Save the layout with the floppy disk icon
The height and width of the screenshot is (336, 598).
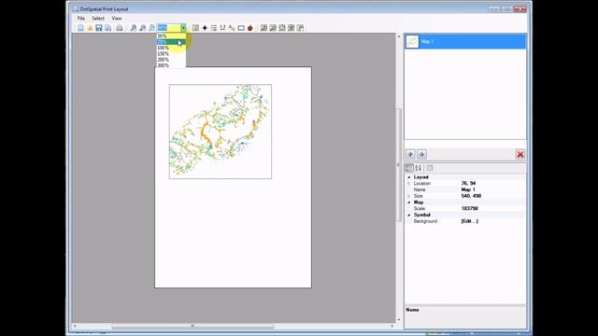(99, 28)
